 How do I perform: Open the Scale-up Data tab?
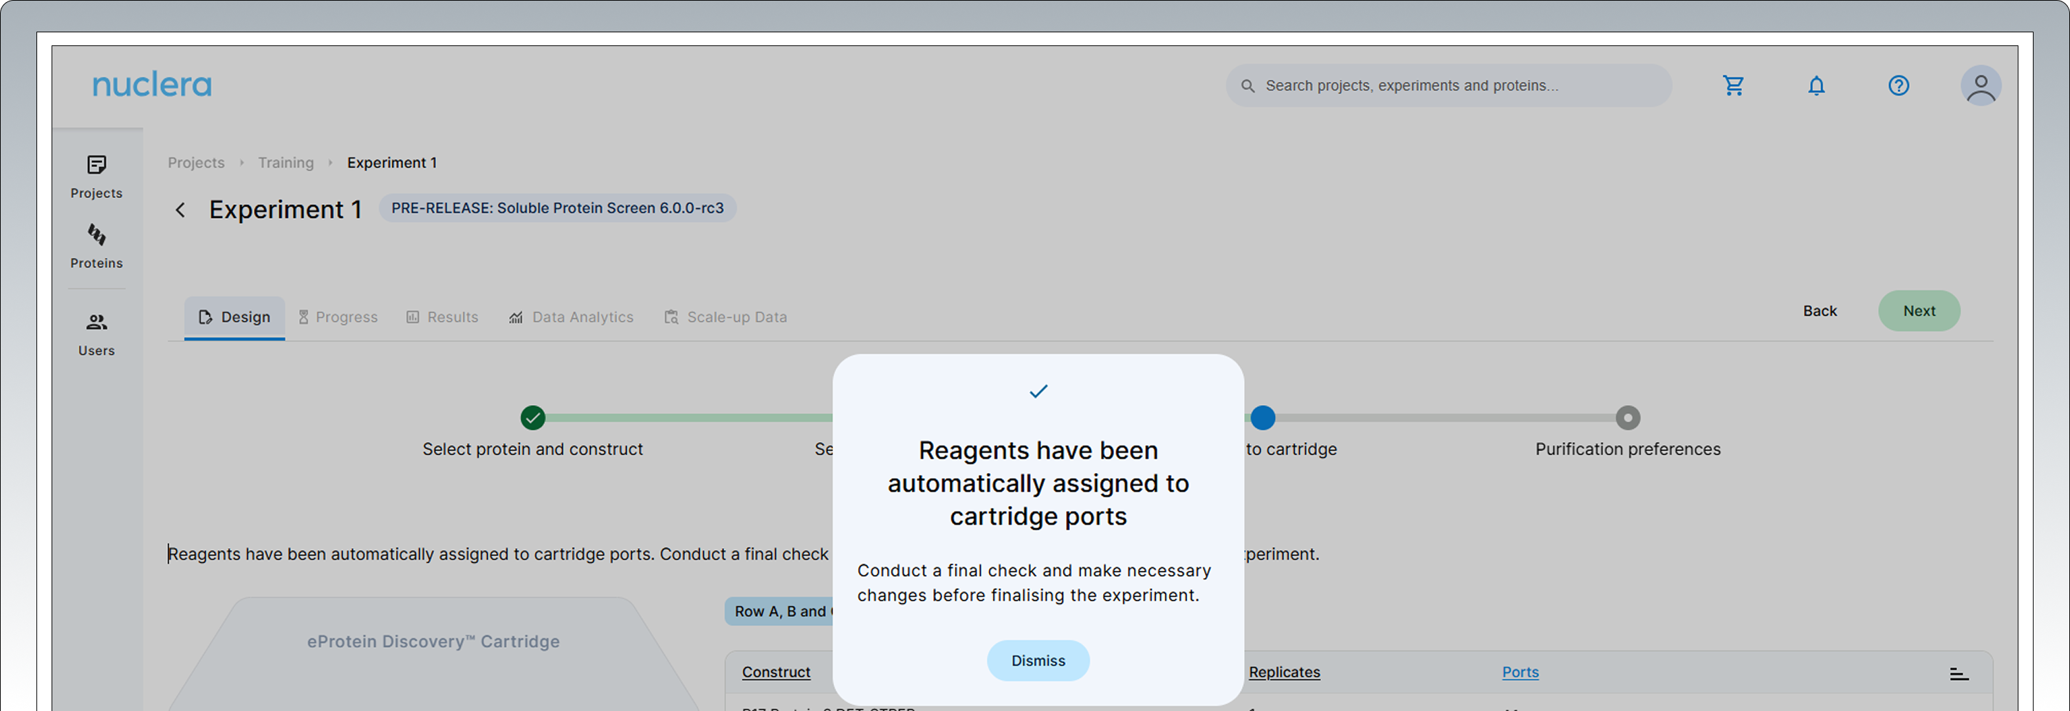coord(726,316)
